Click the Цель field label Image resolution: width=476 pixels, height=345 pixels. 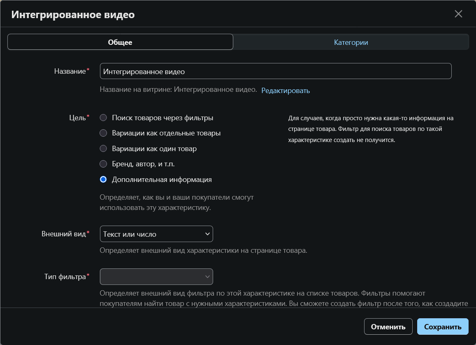click(77, 118)
